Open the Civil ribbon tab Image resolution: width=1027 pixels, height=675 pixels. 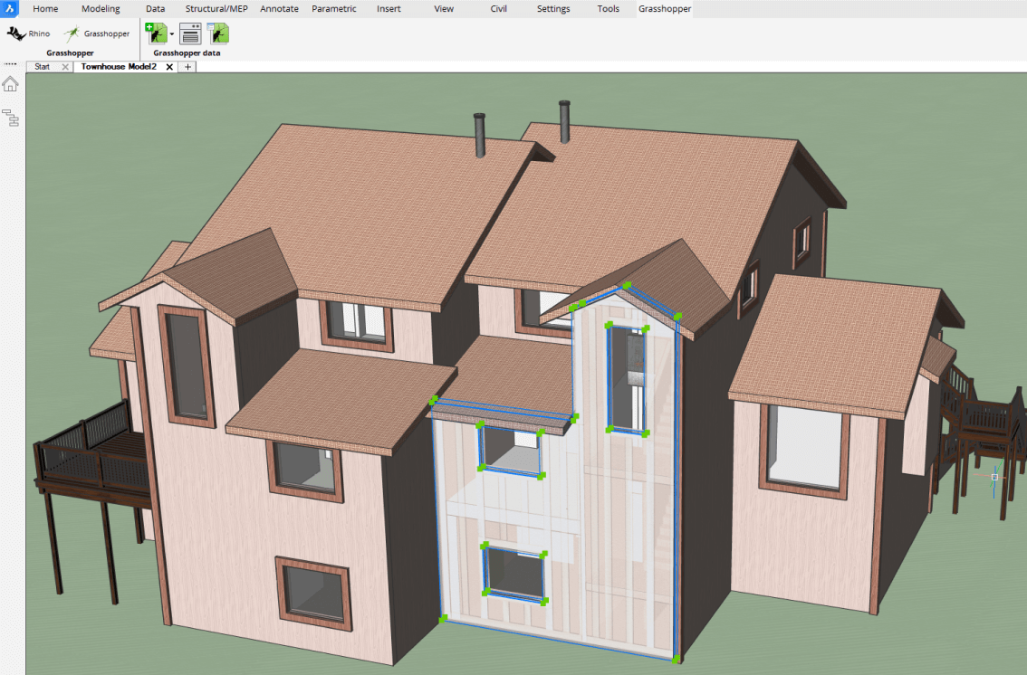pos(498,9)
